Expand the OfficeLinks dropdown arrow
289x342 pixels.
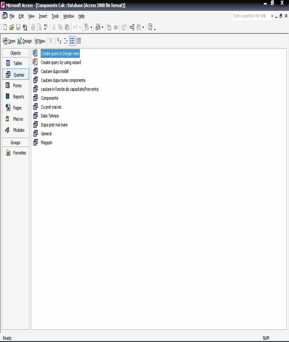pyautogui.click(x=92, y=28)
